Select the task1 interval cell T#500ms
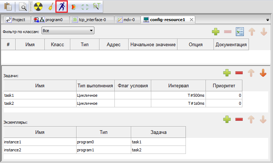273x163 pixels. (x=178, y=95)
